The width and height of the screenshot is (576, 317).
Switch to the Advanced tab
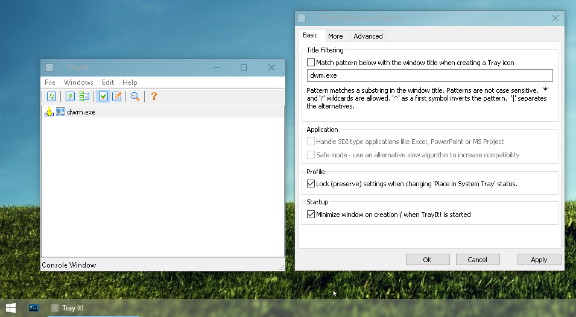368,36
